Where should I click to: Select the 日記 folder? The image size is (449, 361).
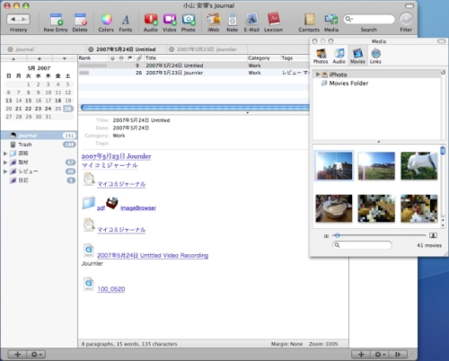[x=39, y=180]
